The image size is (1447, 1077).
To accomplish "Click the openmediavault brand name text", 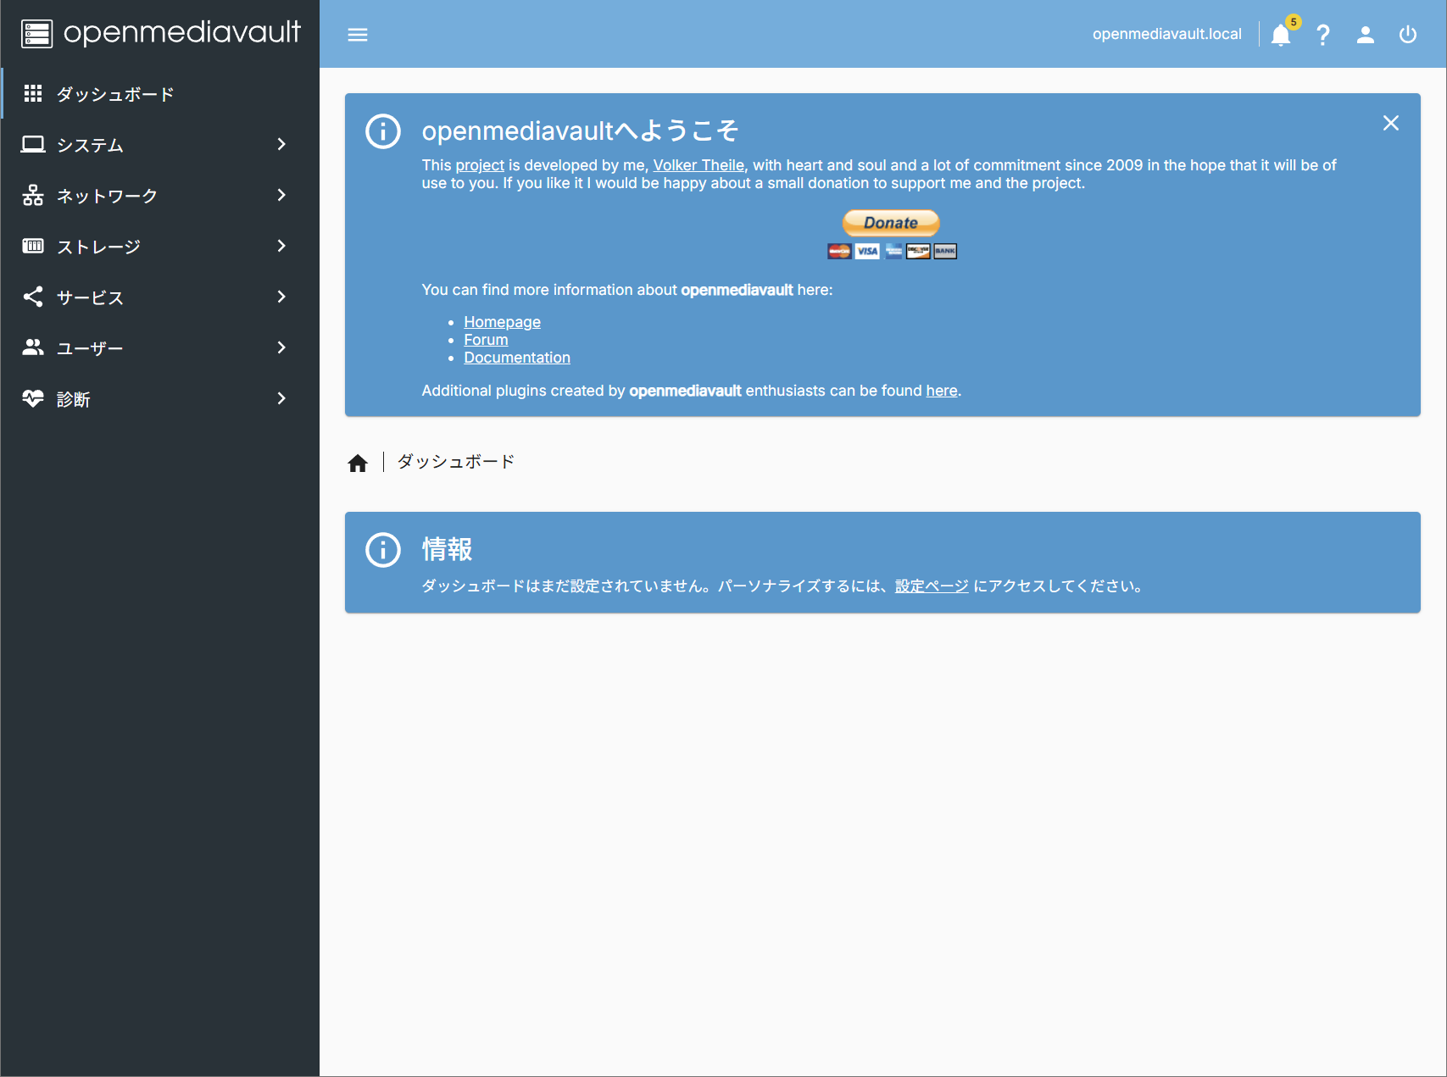I will tap(182, 32).
